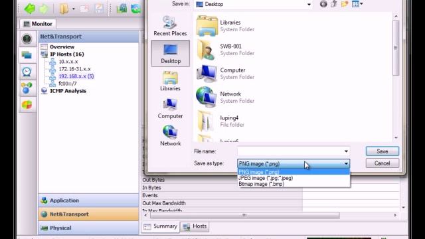Click the ICMP Analysis node icon
Image resolution: width=425 pixels, height=239 pixels.
(x=44, y=91)
